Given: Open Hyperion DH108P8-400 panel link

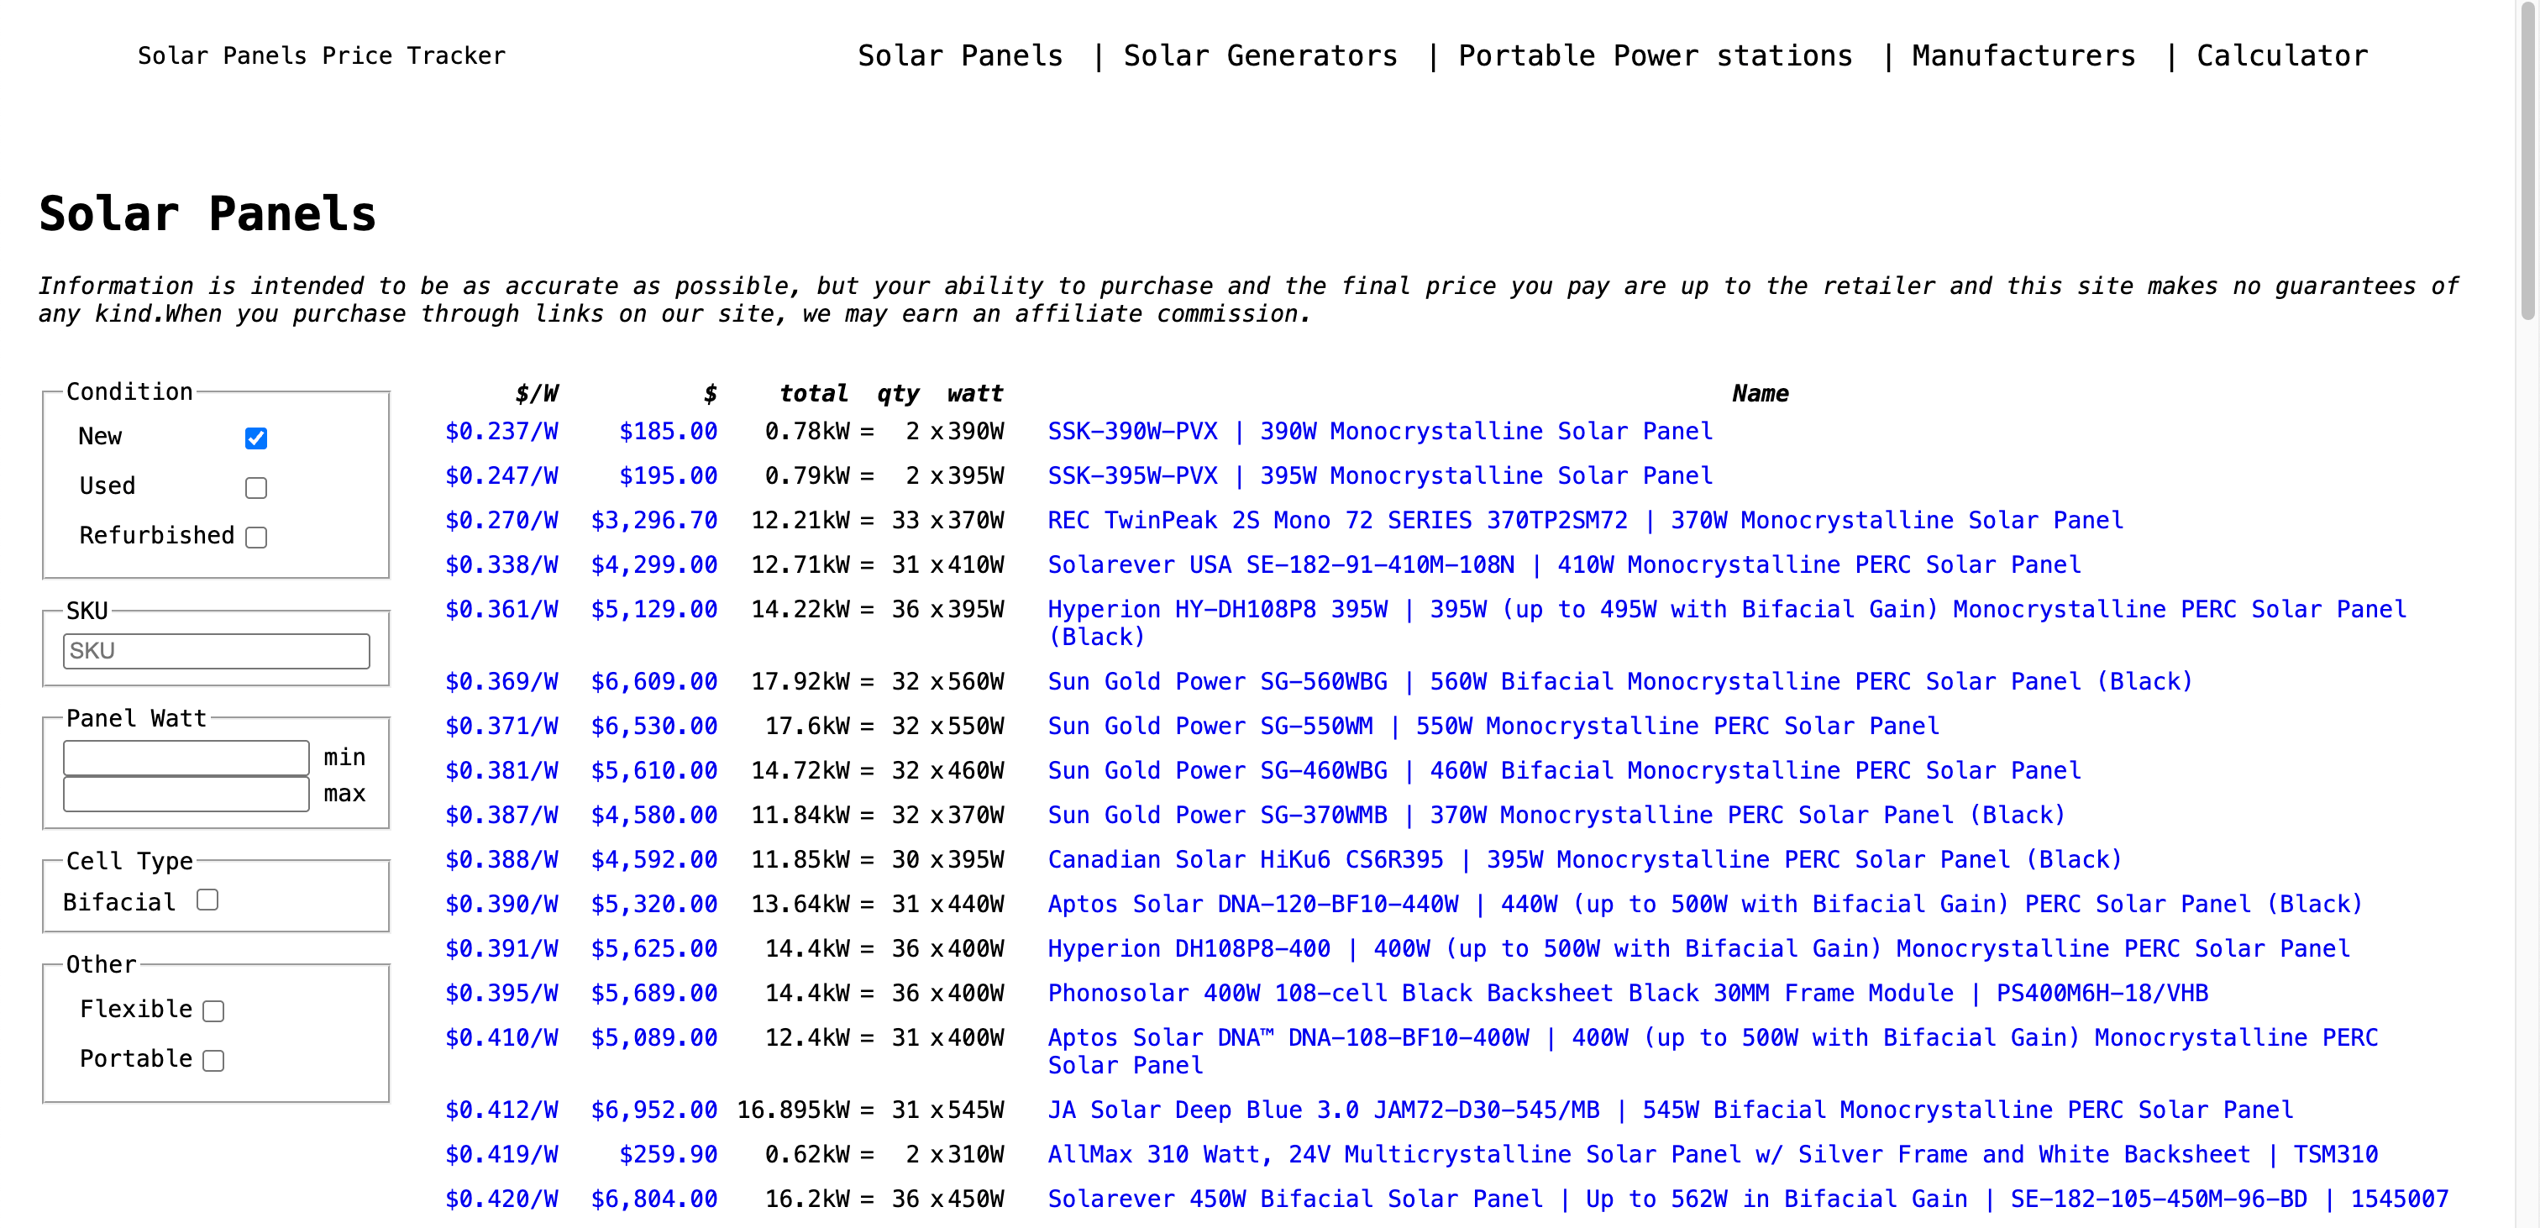Looking at the screenshot, I should 1699,947.
